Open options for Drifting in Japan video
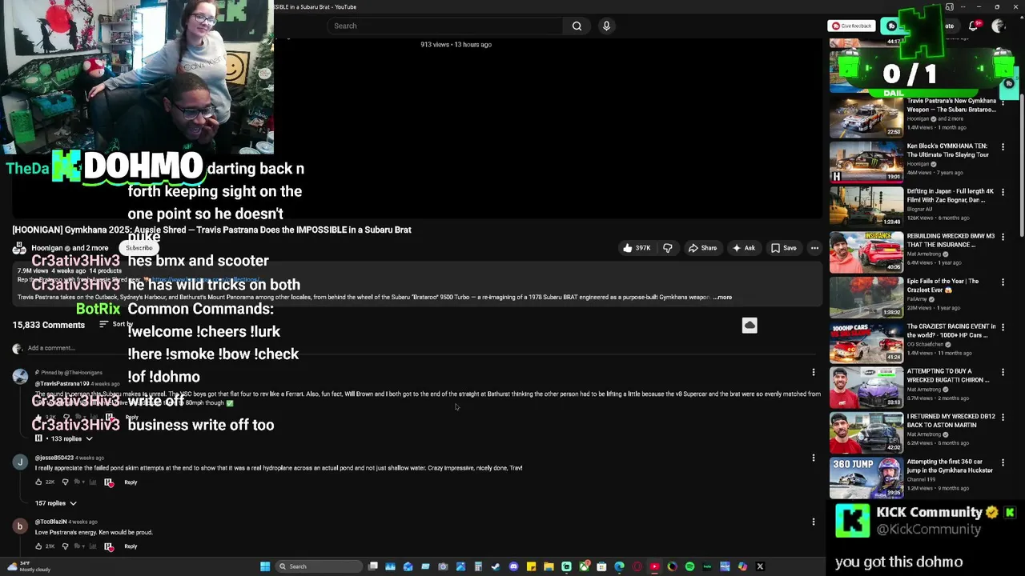The height and width of the screenshot is (576, 1025). (x=1003, y=192)
